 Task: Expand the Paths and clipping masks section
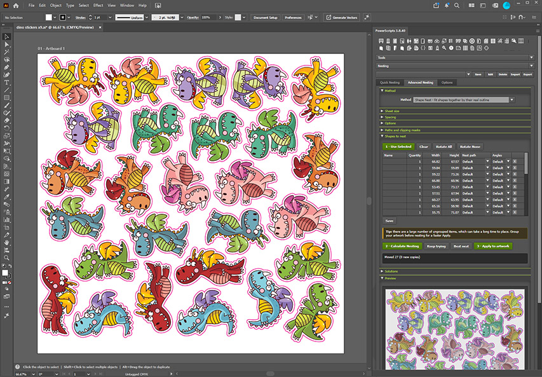(x=382, y=130)
